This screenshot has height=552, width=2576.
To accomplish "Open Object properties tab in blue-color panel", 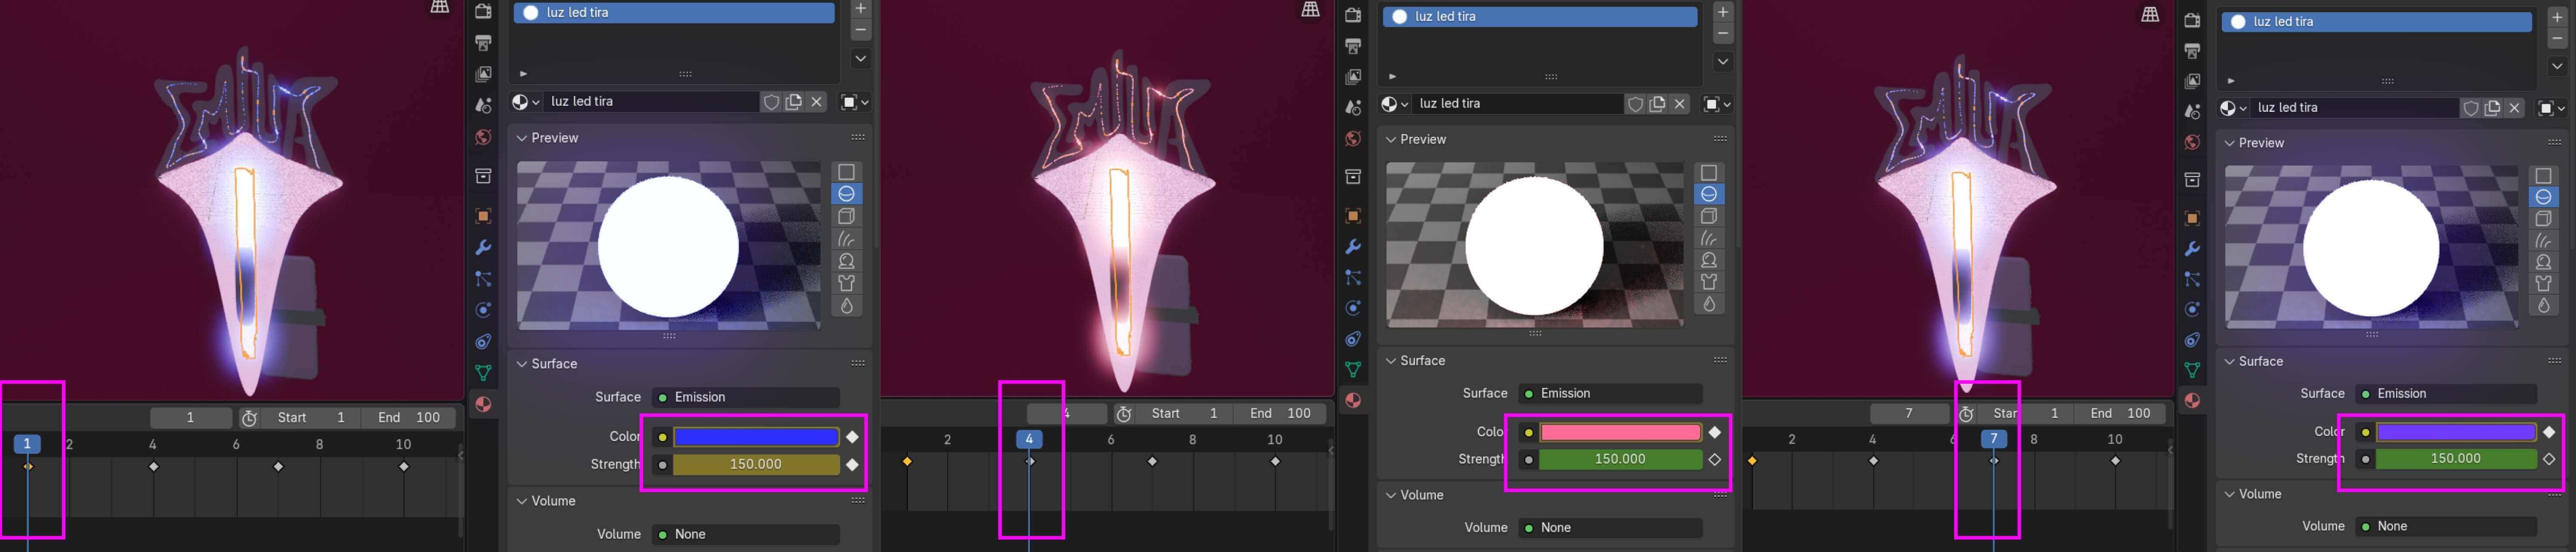I will tap(483, 216).
